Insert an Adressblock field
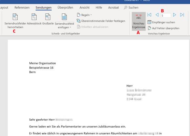Viewport: 190px width, 136px height. pos(34,19)
